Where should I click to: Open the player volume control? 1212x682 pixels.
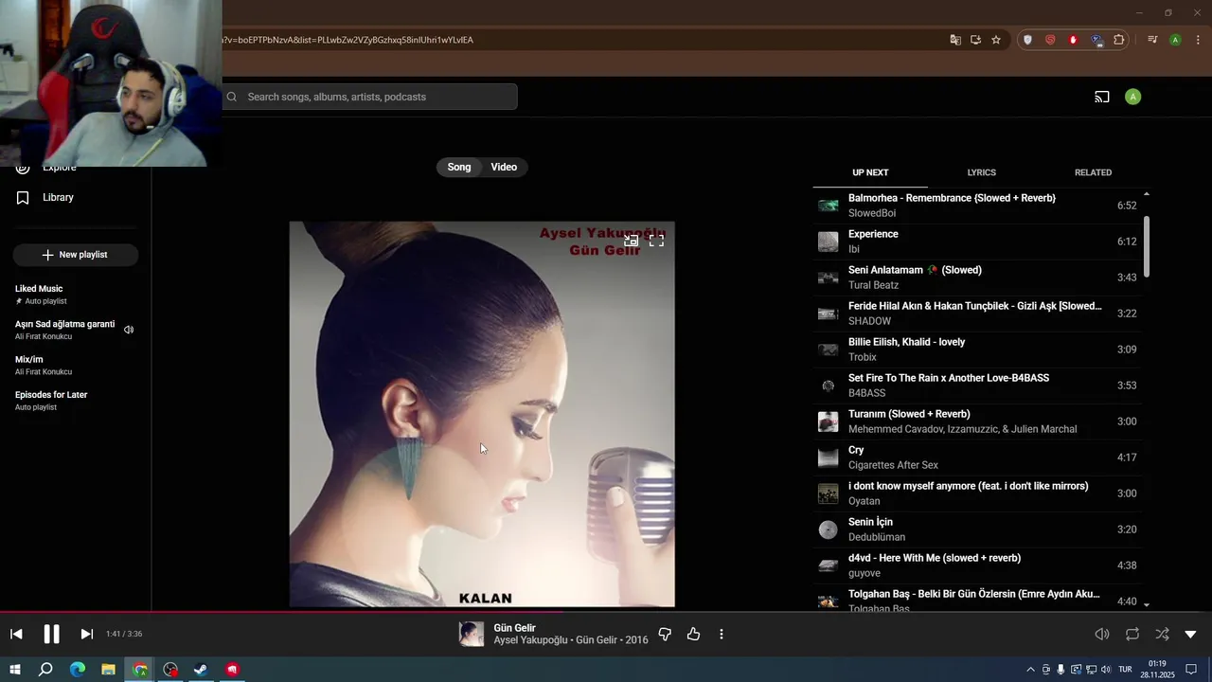(1102, 634)
